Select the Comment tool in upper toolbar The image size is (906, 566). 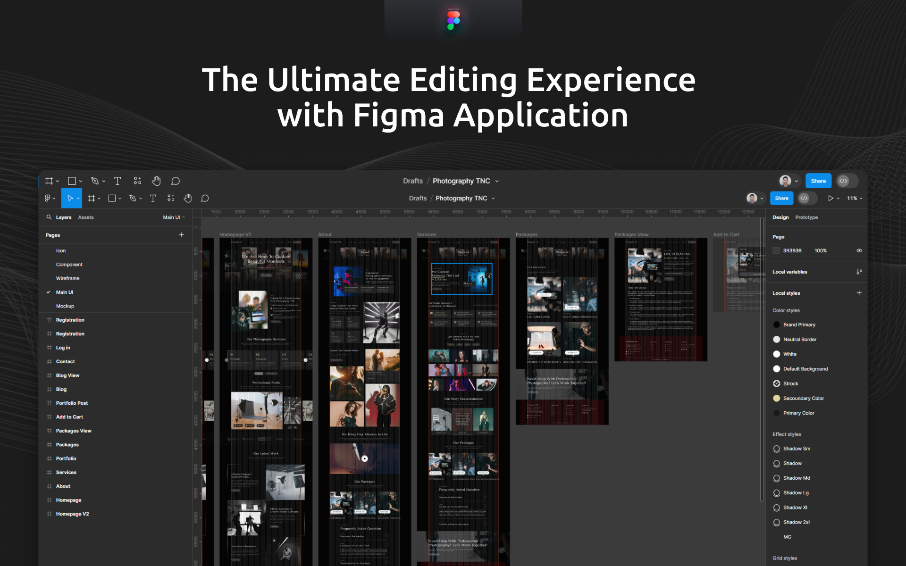click(176, 181)
